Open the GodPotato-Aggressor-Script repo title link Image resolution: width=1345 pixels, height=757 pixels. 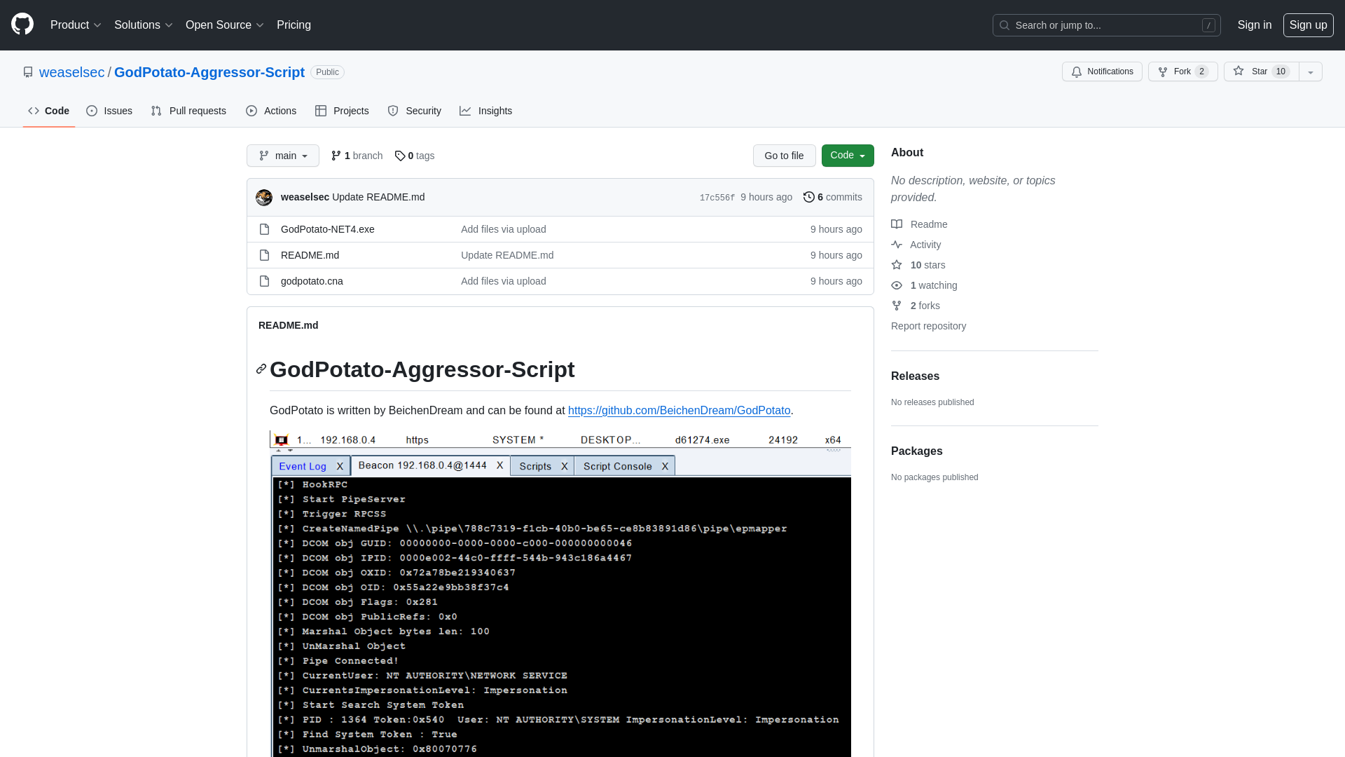coord(209,72)
